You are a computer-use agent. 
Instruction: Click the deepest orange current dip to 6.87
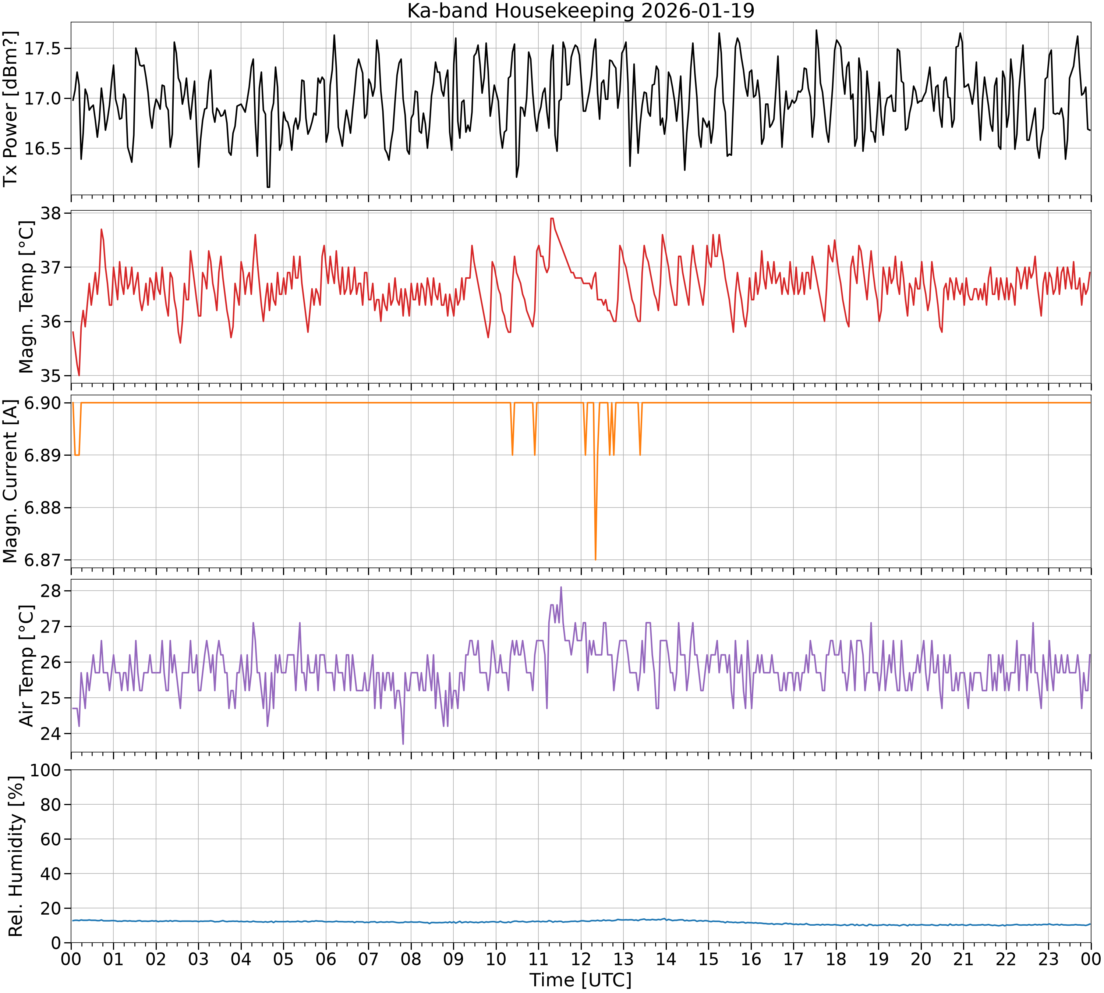[x=595, y=559]
